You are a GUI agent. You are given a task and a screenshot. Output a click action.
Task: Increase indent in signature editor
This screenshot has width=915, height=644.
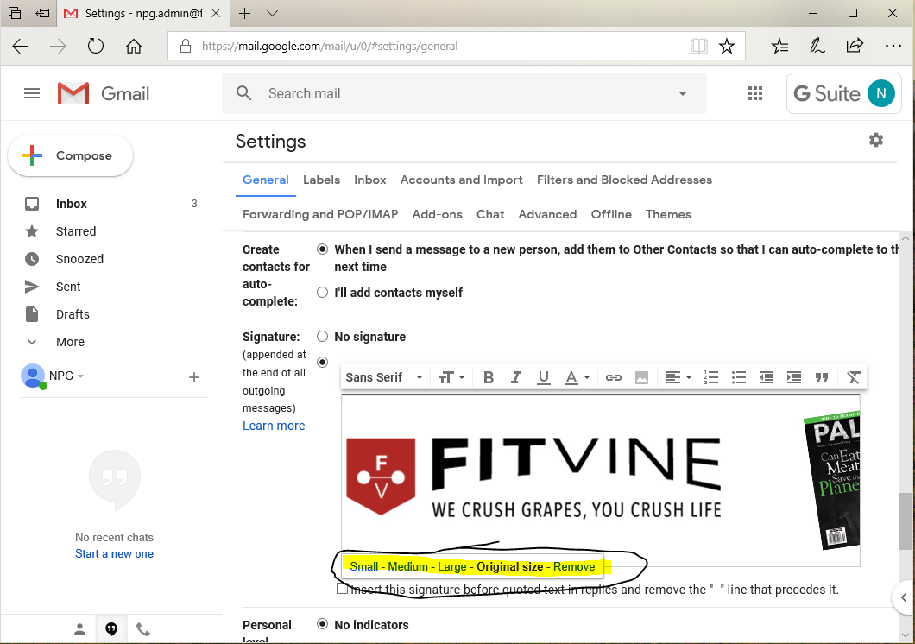point(793,377)
